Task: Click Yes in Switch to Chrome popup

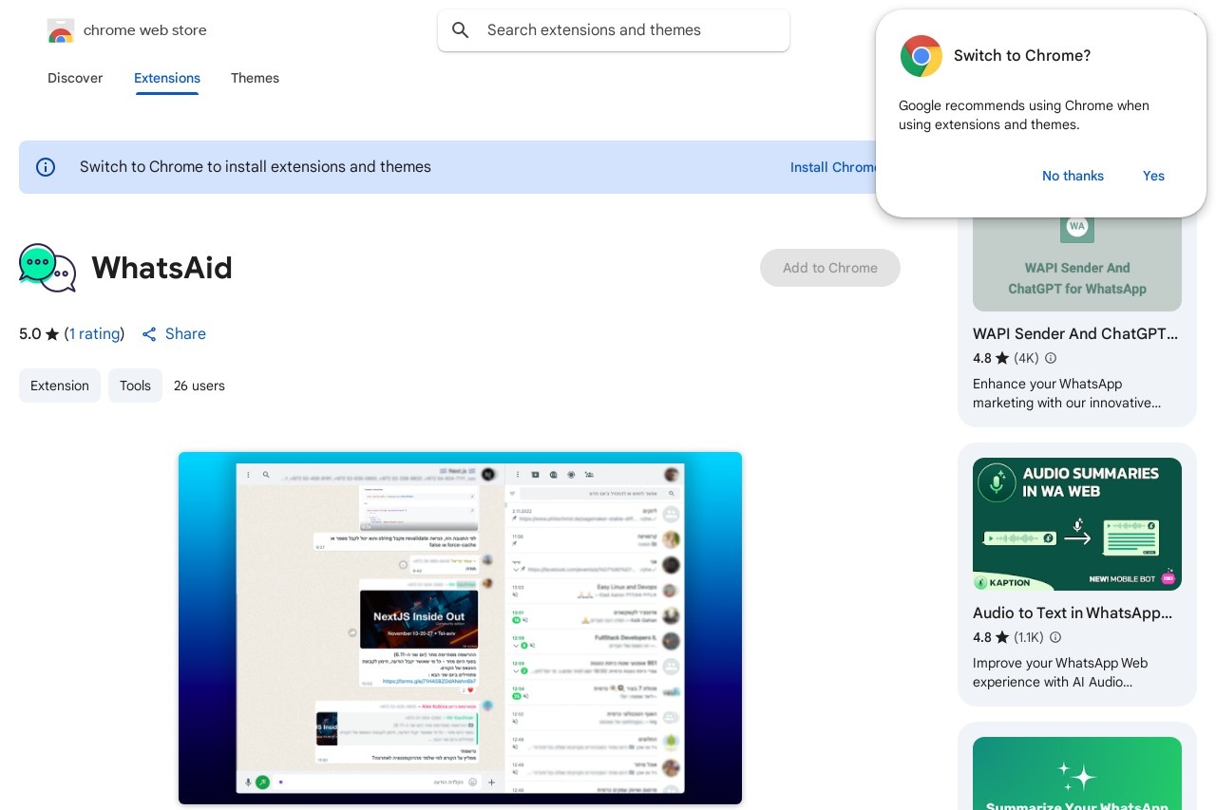Action: tap(1153, 176)
